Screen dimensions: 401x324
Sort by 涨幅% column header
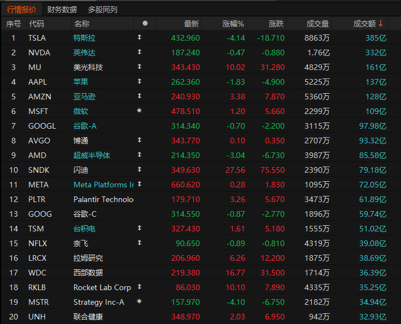[x=233, y=24]
